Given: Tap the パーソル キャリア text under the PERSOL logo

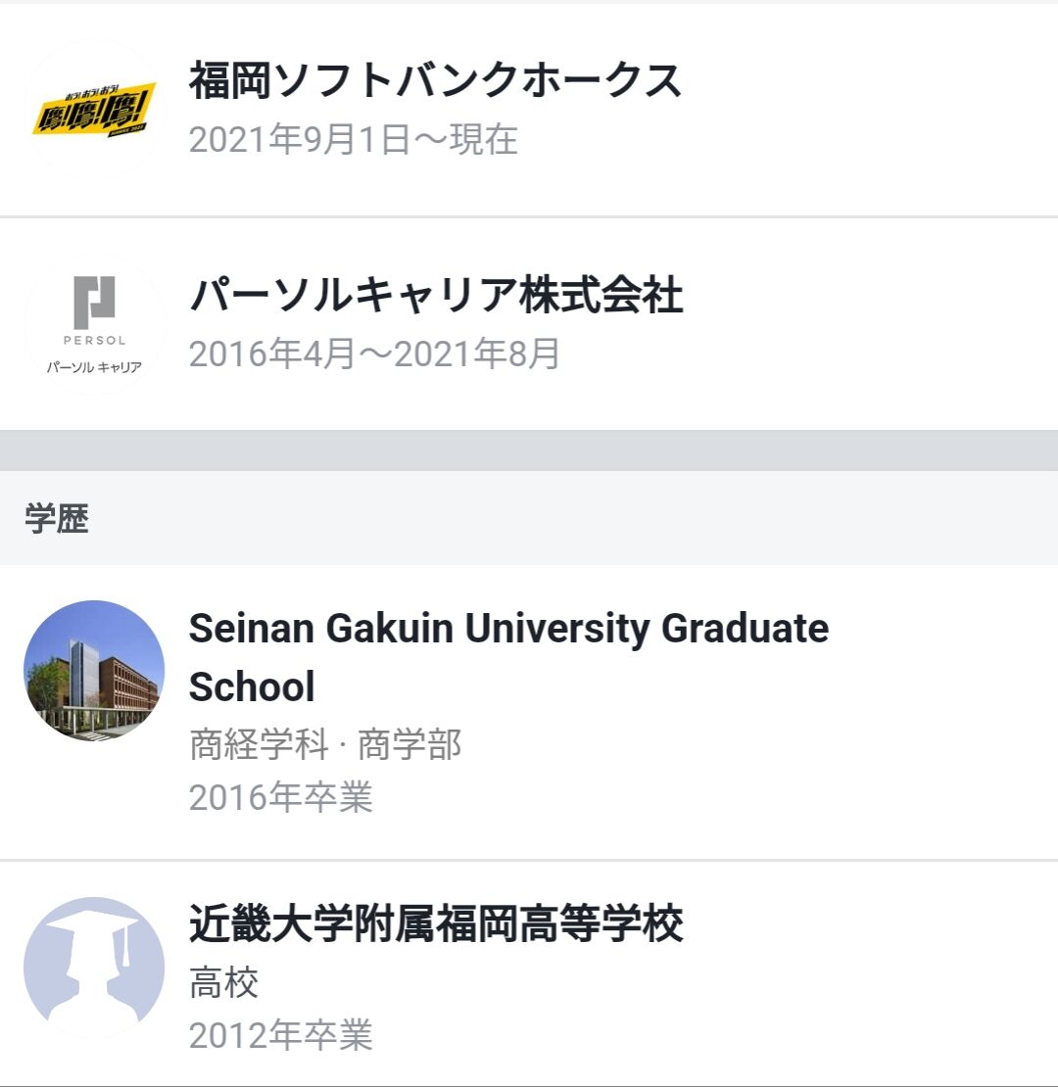Looking at the screenshot, I should click(94, 368).
